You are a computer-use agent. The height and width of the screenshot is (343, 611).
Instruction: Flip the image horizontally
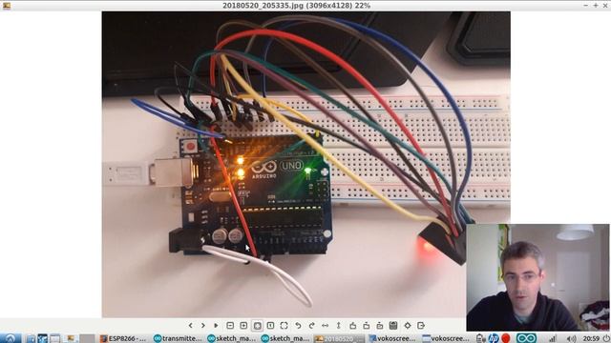click(x=325, y=326)
